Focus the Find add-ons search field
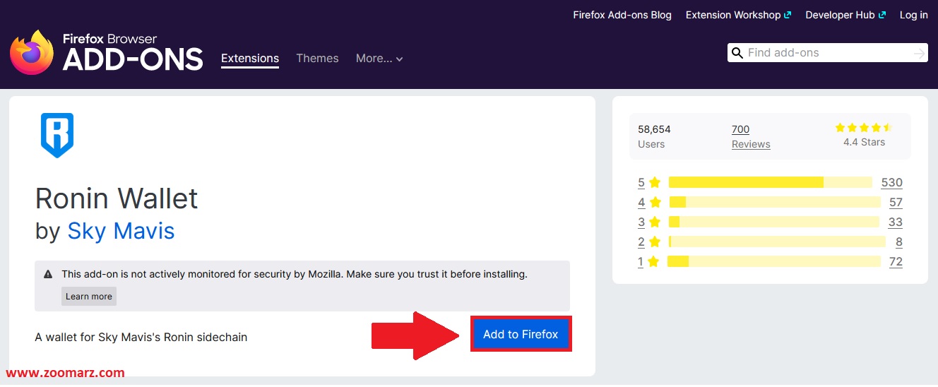This screenshot has height=387, width=938. 828,53
